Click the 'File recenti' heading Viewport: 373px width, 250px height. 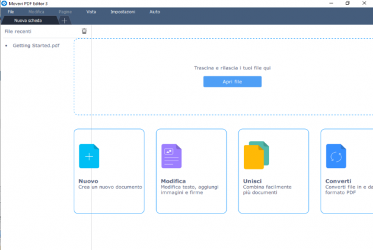[18, 32]
